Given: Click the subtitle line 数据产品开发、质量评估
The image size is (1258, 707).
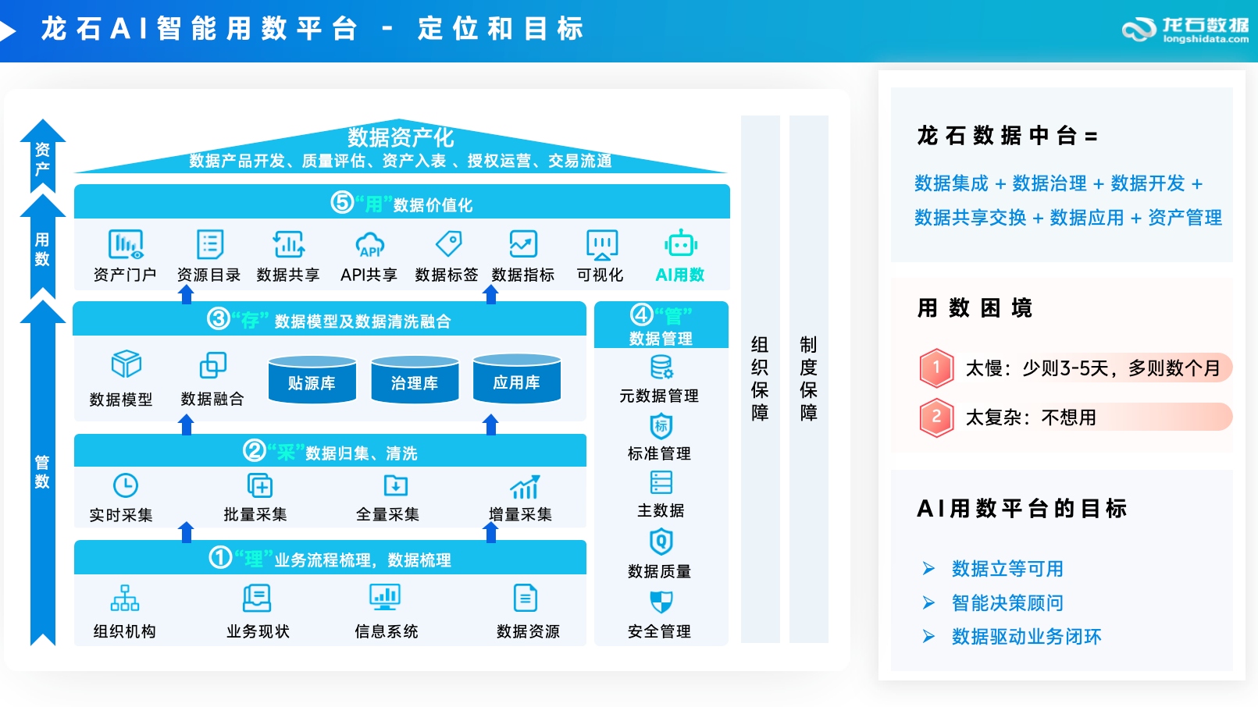Looking at the screenshot, I should coord(401,162).
